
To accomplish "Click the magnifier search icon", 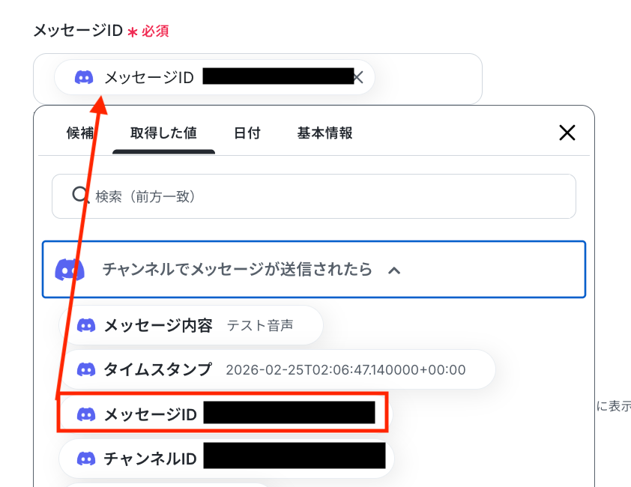I will 80,196.
